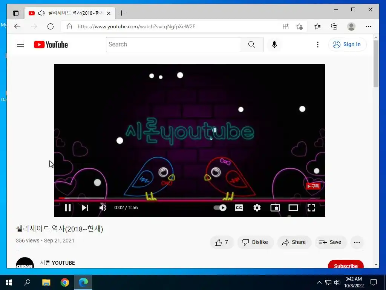Click the address bar URL

136,27
